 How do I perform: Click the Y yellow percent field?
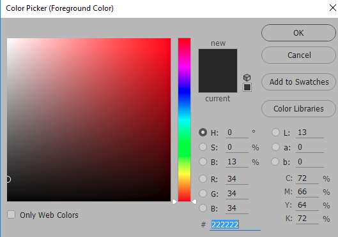tap(307, 205)
